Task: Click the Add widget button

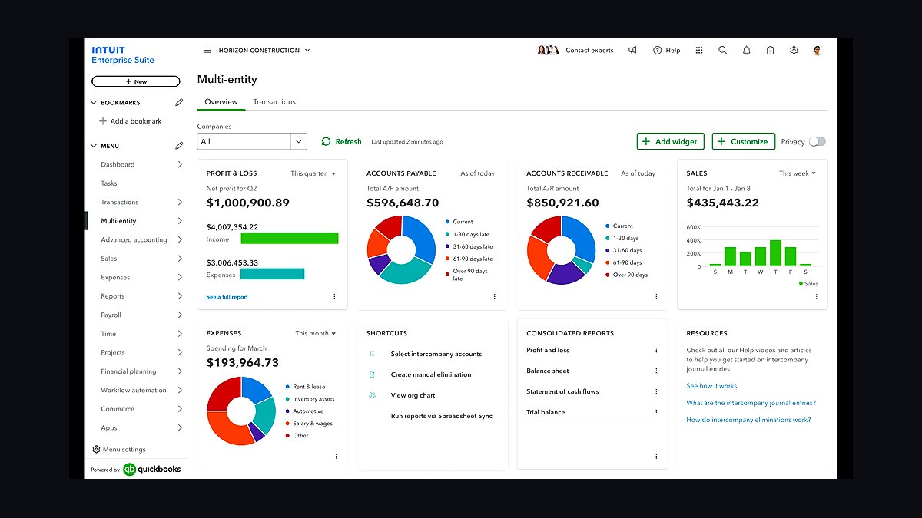Action: click(x=670, y=141)
